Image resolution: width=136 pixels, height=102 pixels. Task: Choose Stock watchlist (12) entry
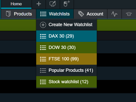(x=66, y=82)
